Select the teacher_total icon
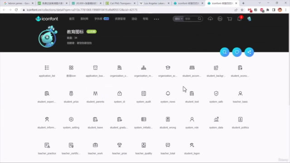The height and width of the screenshot is (163, 290). [x=168, y=145]
